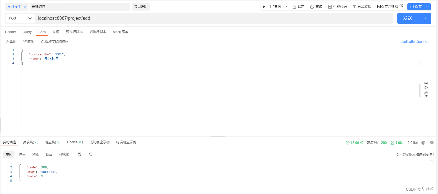Image resolution: width=438 pixels, height=194 pixels.
Task: Click the 字段描述 side panel label
Action: 426,90
